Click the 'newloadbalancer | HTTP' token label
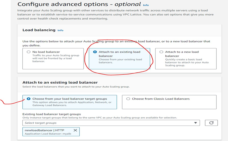Viewport: 228px width, 141px height. (x=45, y=130)
